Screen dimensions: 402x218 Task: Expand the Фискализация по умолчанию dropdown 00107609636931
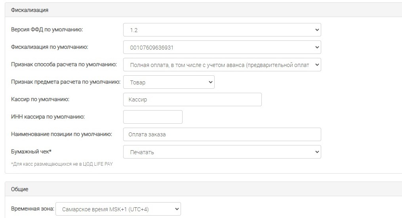point(222,47)
